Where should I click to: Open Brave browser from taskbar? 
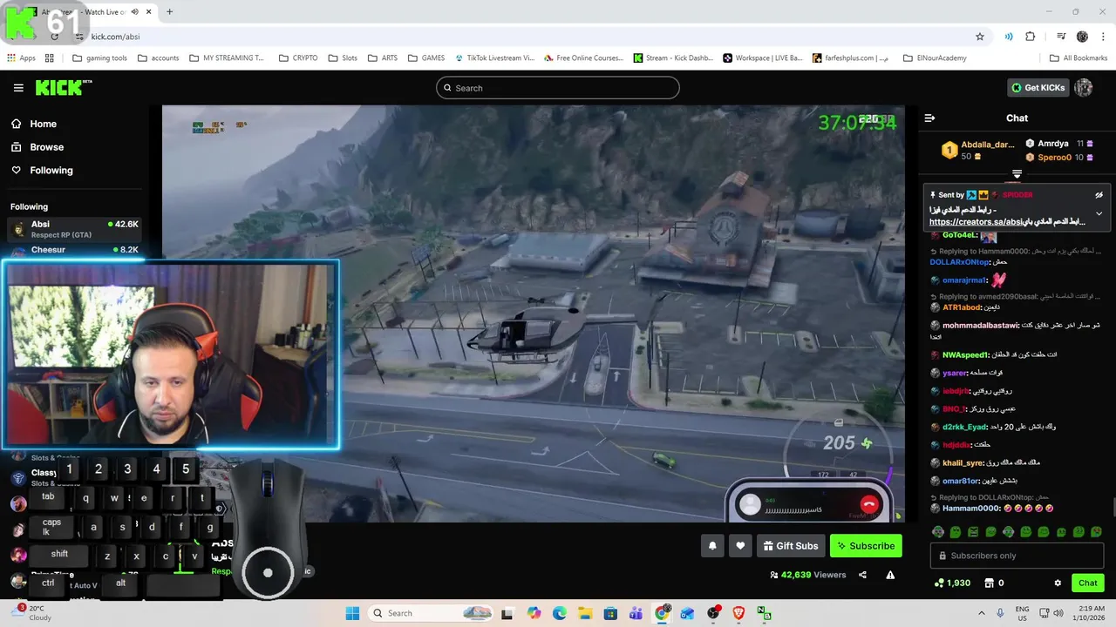[x=738, y=613]
